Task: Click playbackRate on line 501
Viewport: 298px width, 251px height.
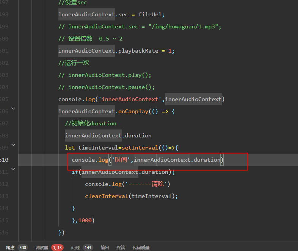Action: 138,51
